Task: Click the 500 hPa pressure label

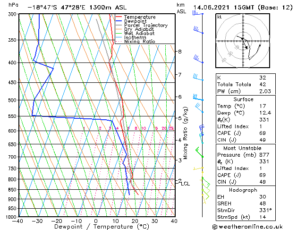Action: pos(12,100)
